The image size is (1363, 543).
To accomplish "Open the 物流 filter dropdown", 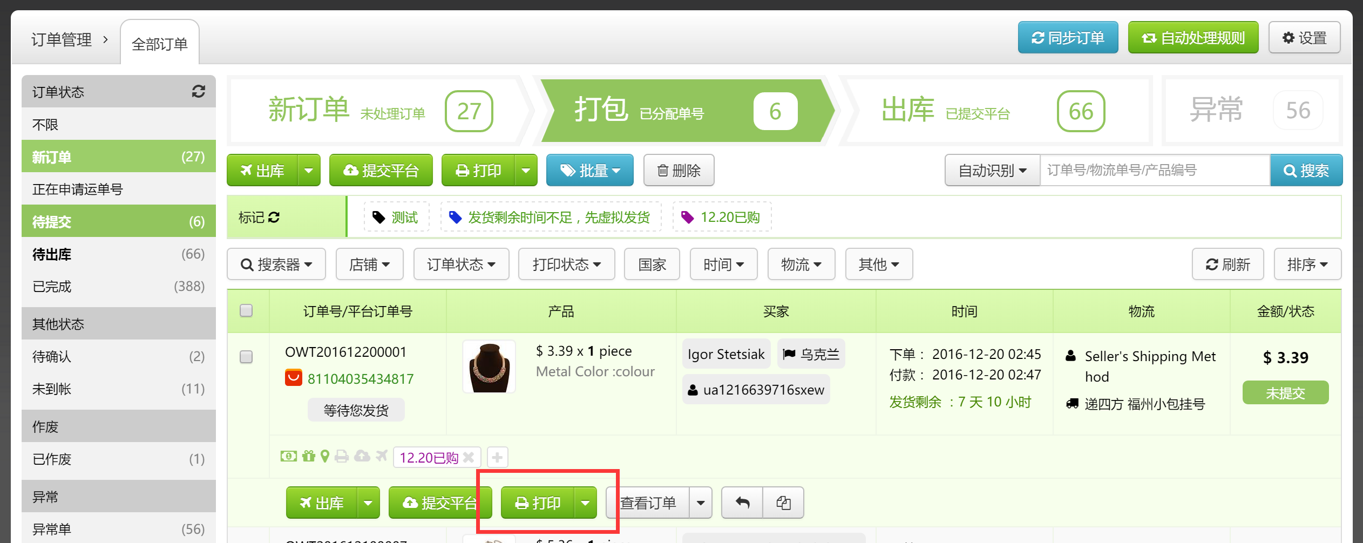I will (x=802, y=264).
